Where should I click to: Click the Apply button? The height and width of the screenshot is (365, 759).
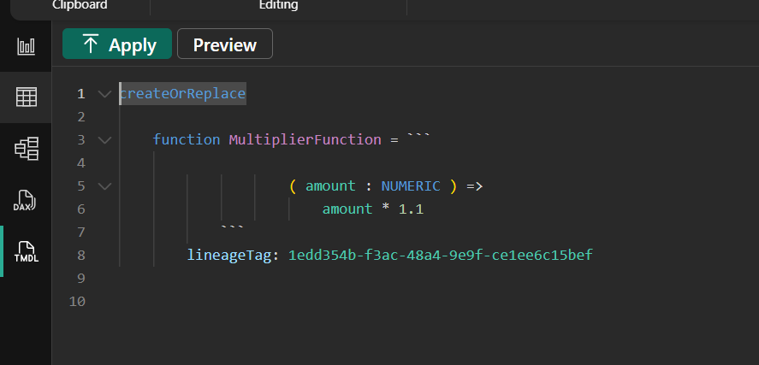click(117, 44)
